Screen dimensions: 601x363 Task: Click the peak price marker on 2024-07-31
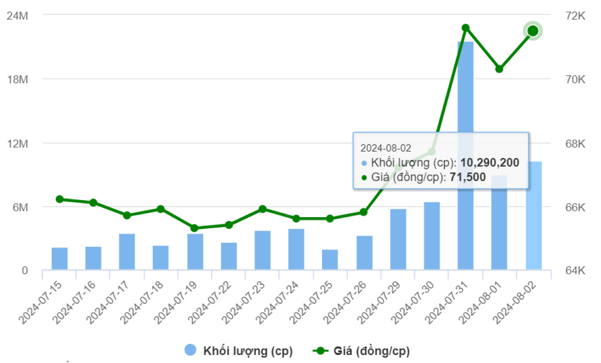(465, 27)
